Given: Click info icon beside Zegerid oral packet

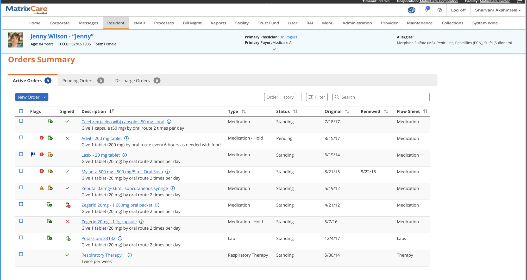Looking at the screenshot, I should pos(157,205).
